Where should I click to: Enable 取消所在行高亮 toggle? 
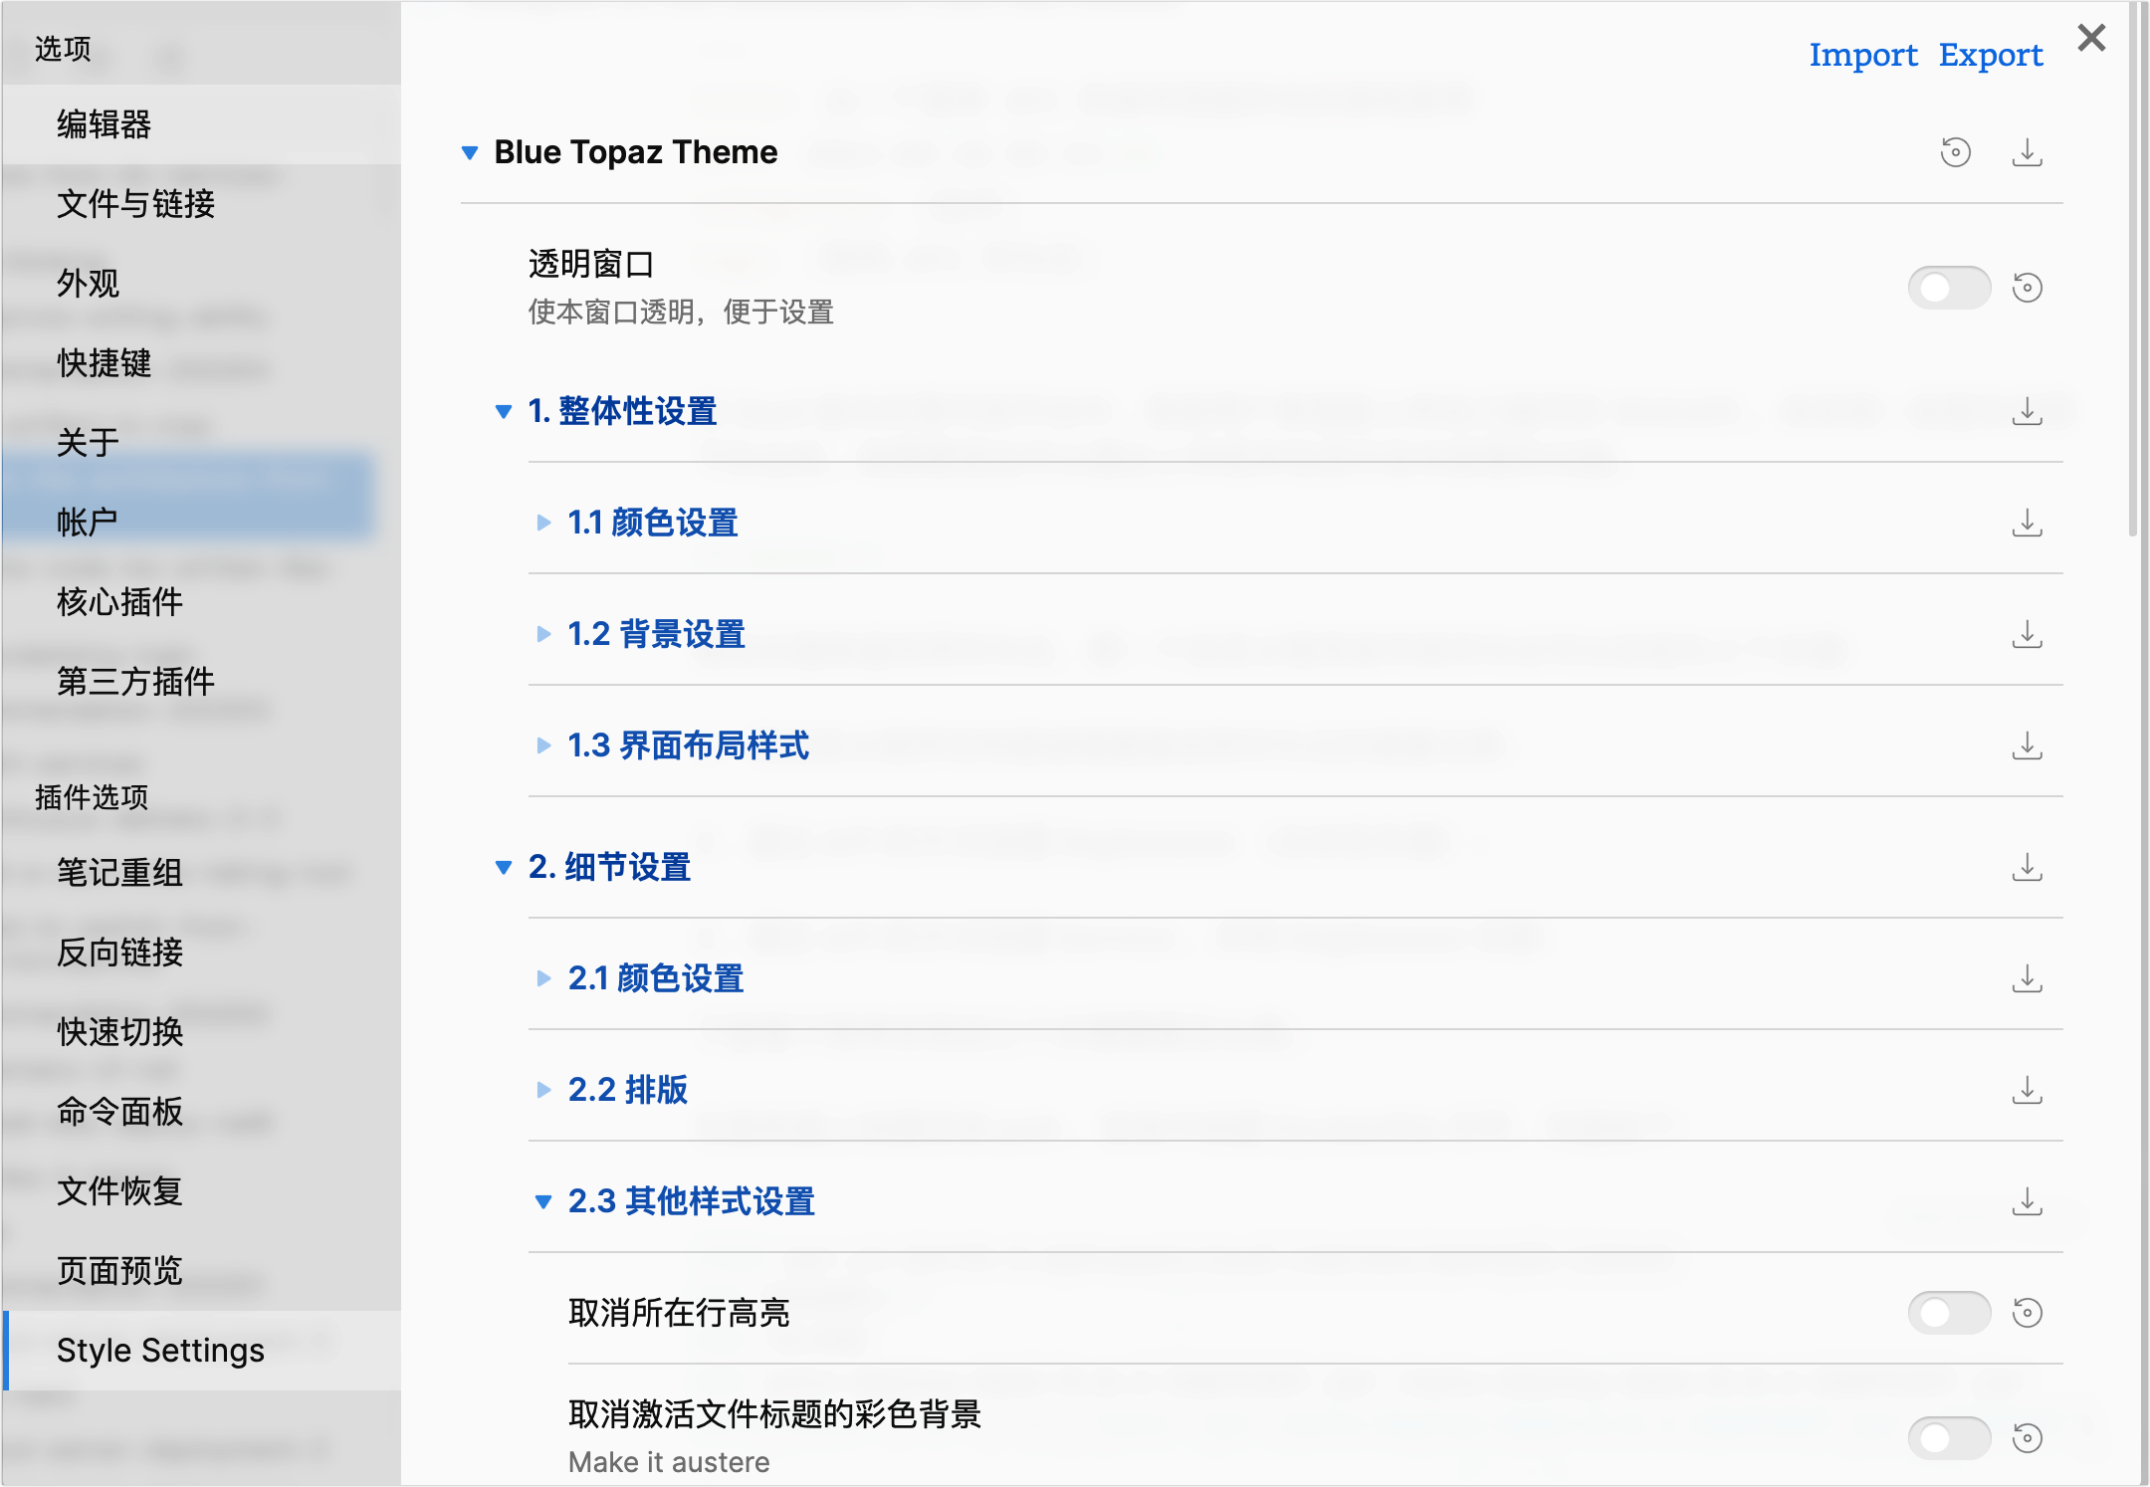click(1948, 1313)
